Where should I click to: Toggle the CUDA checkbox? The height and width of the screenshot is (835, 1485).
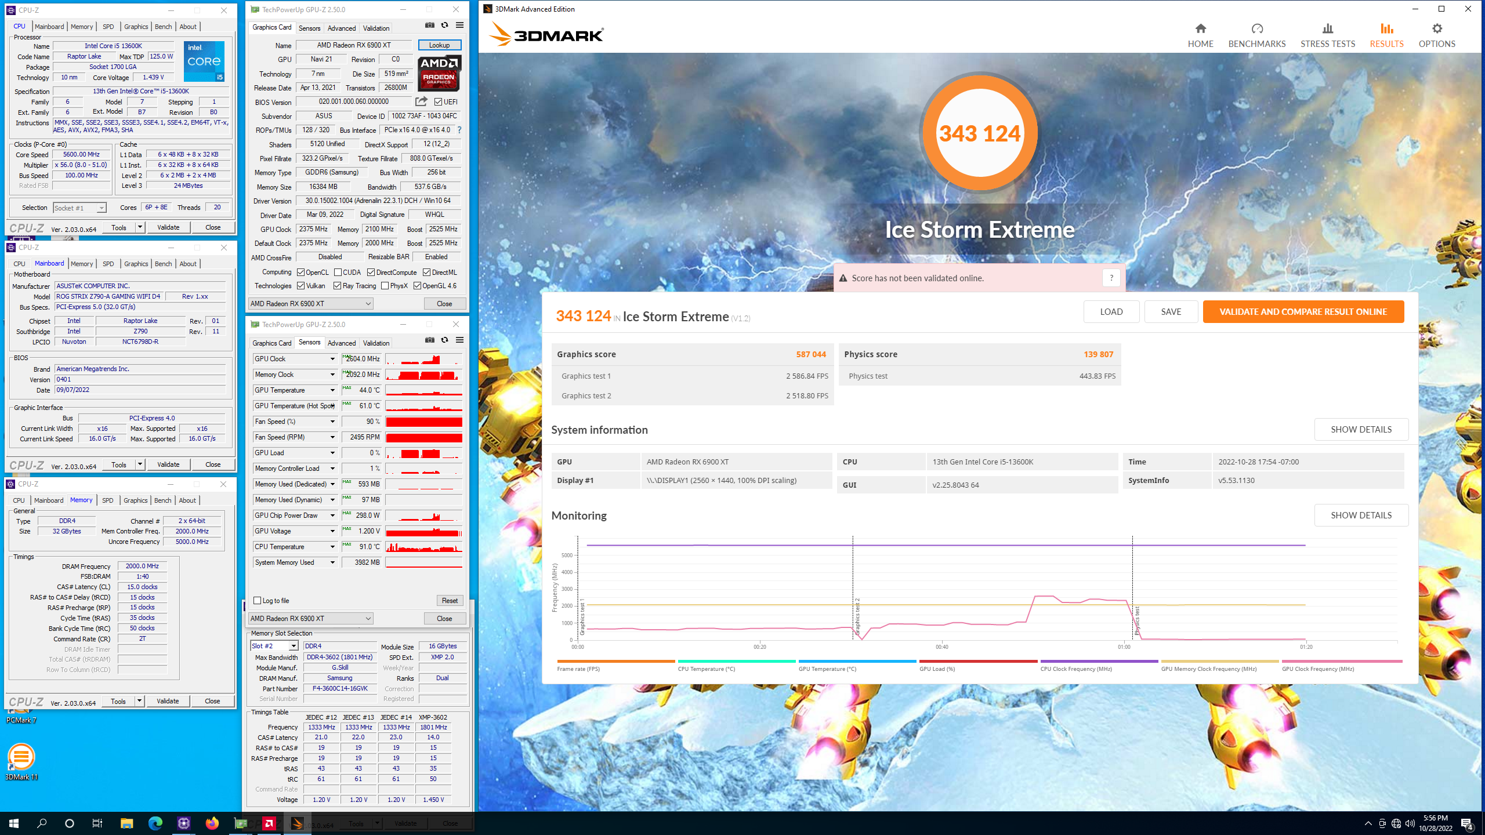[338, 273]
